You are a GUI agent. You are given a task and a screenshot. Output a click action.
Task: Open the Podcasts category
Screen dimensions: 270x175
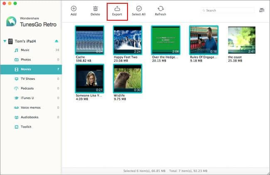click(x=31, y=89)
